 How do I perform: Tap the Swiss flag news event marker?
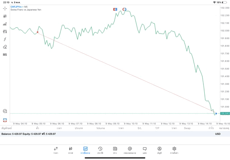tap(115, 9)
